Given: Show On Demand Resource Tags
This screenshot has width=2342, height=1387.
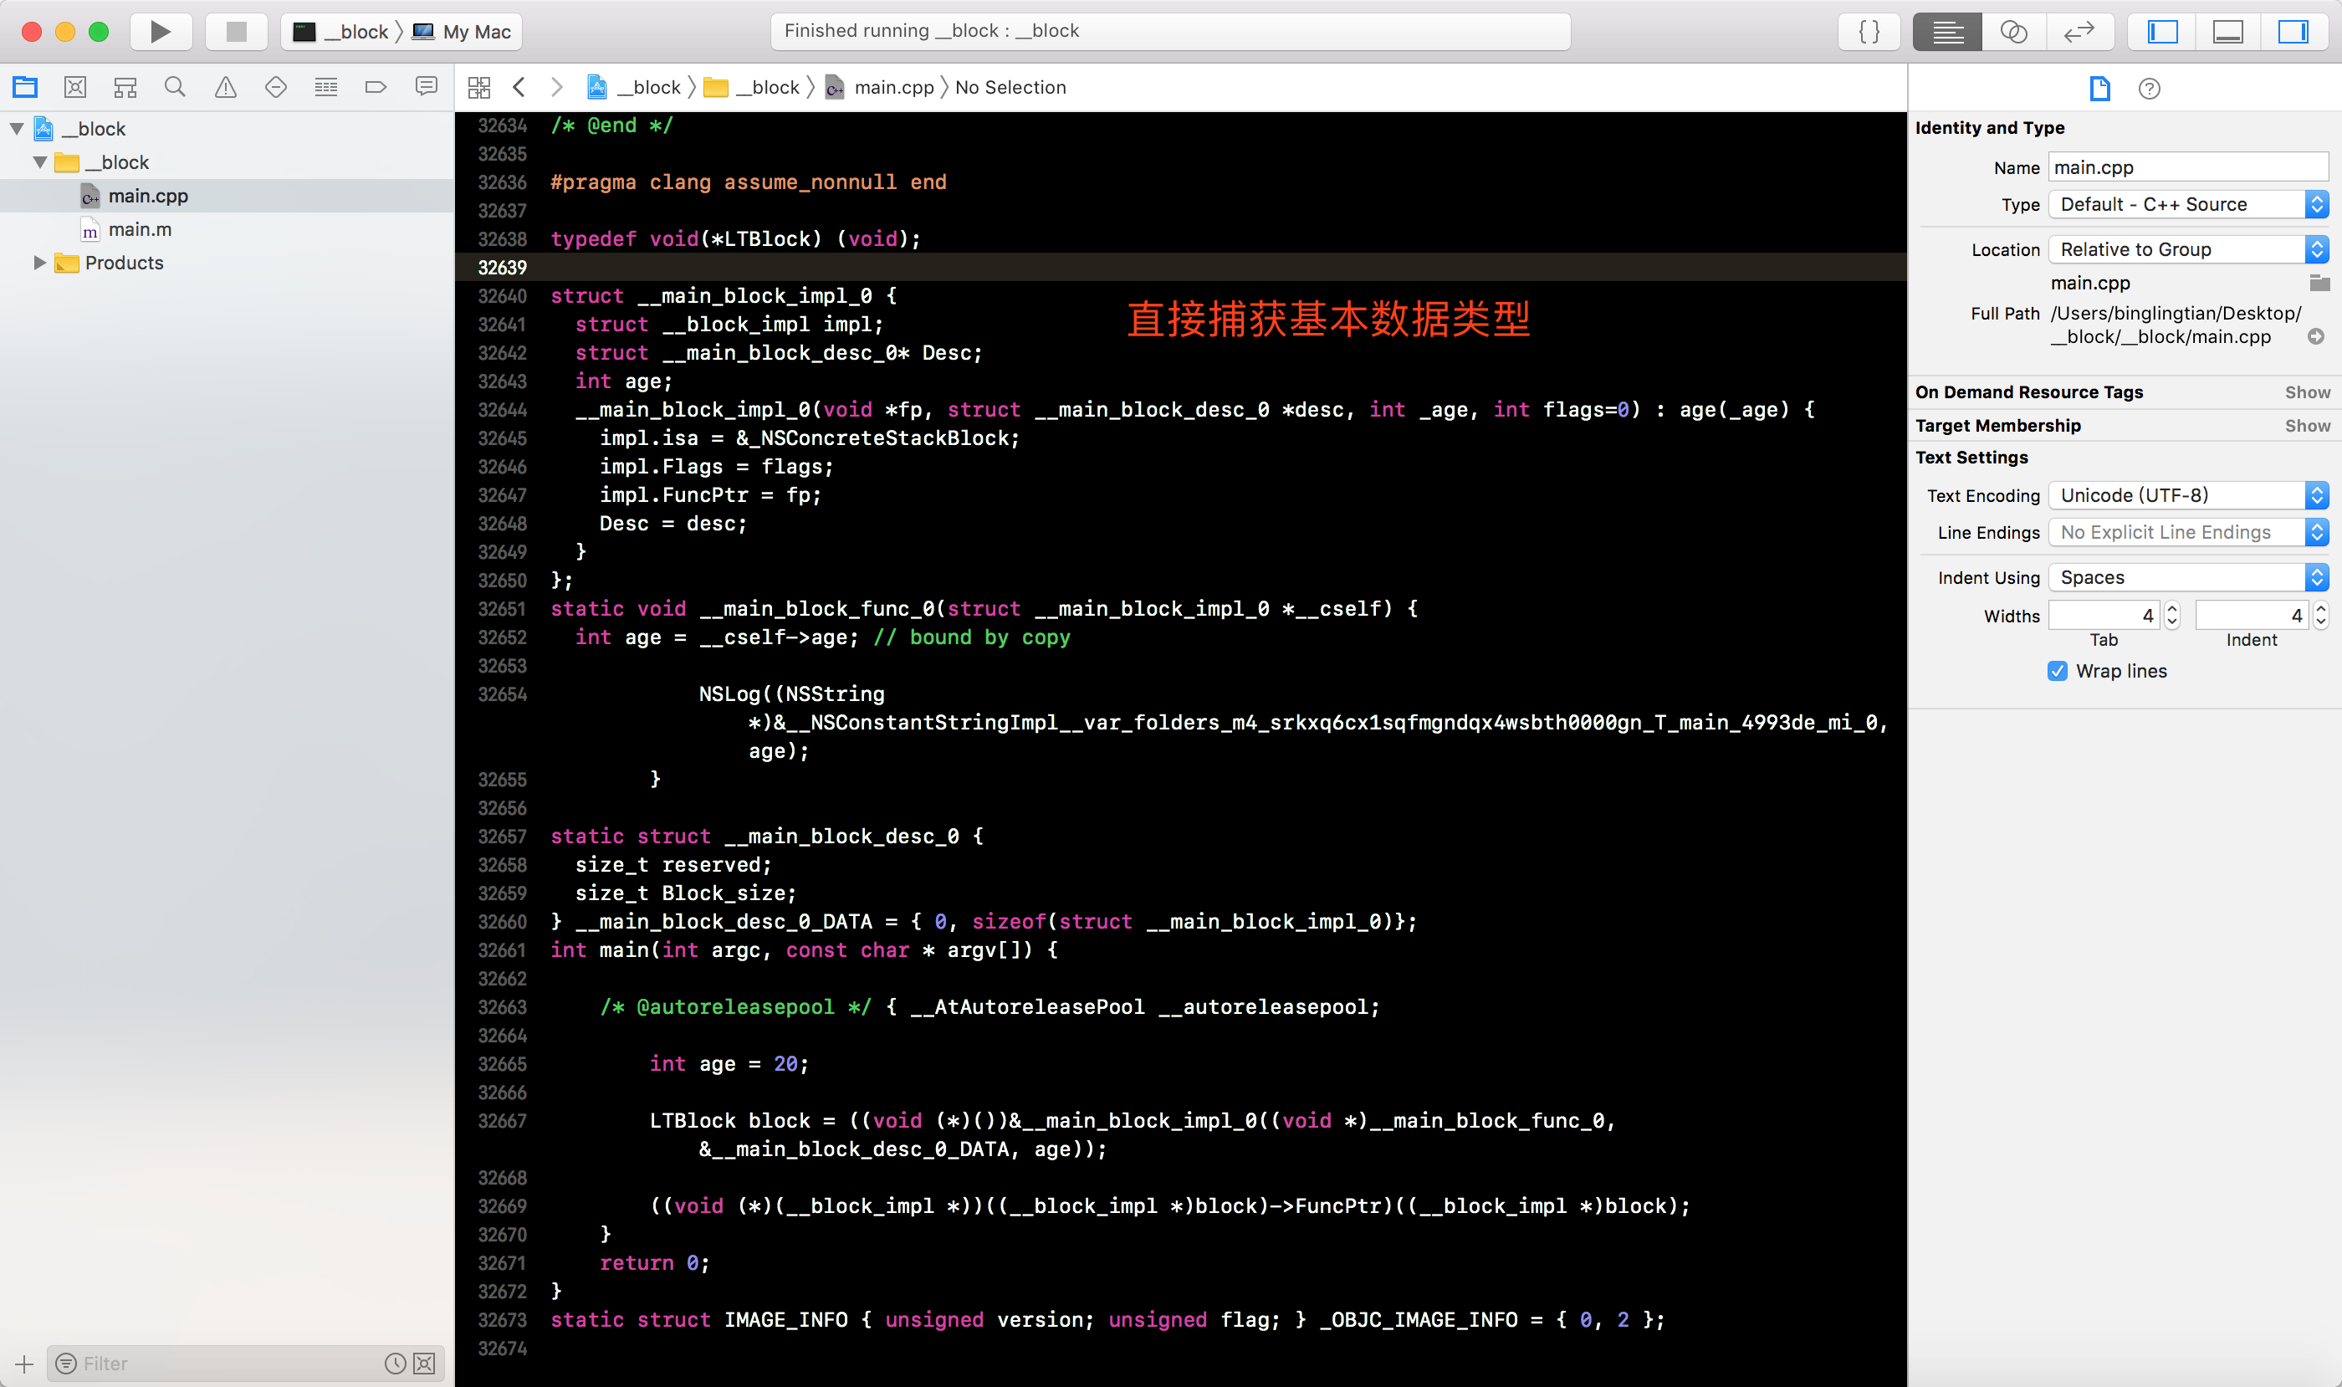Looking at the screenshot, I should [2308, 392].
